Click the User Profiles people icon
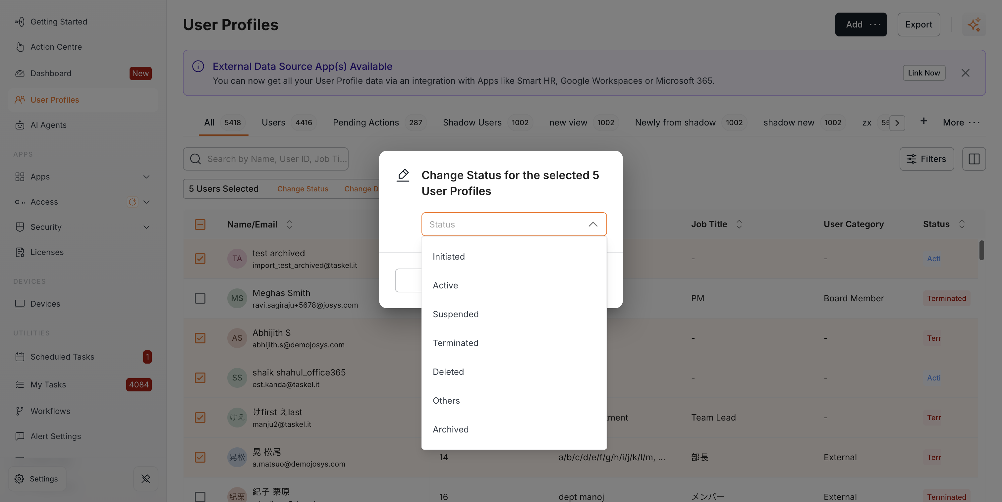 tap(20, 100)
